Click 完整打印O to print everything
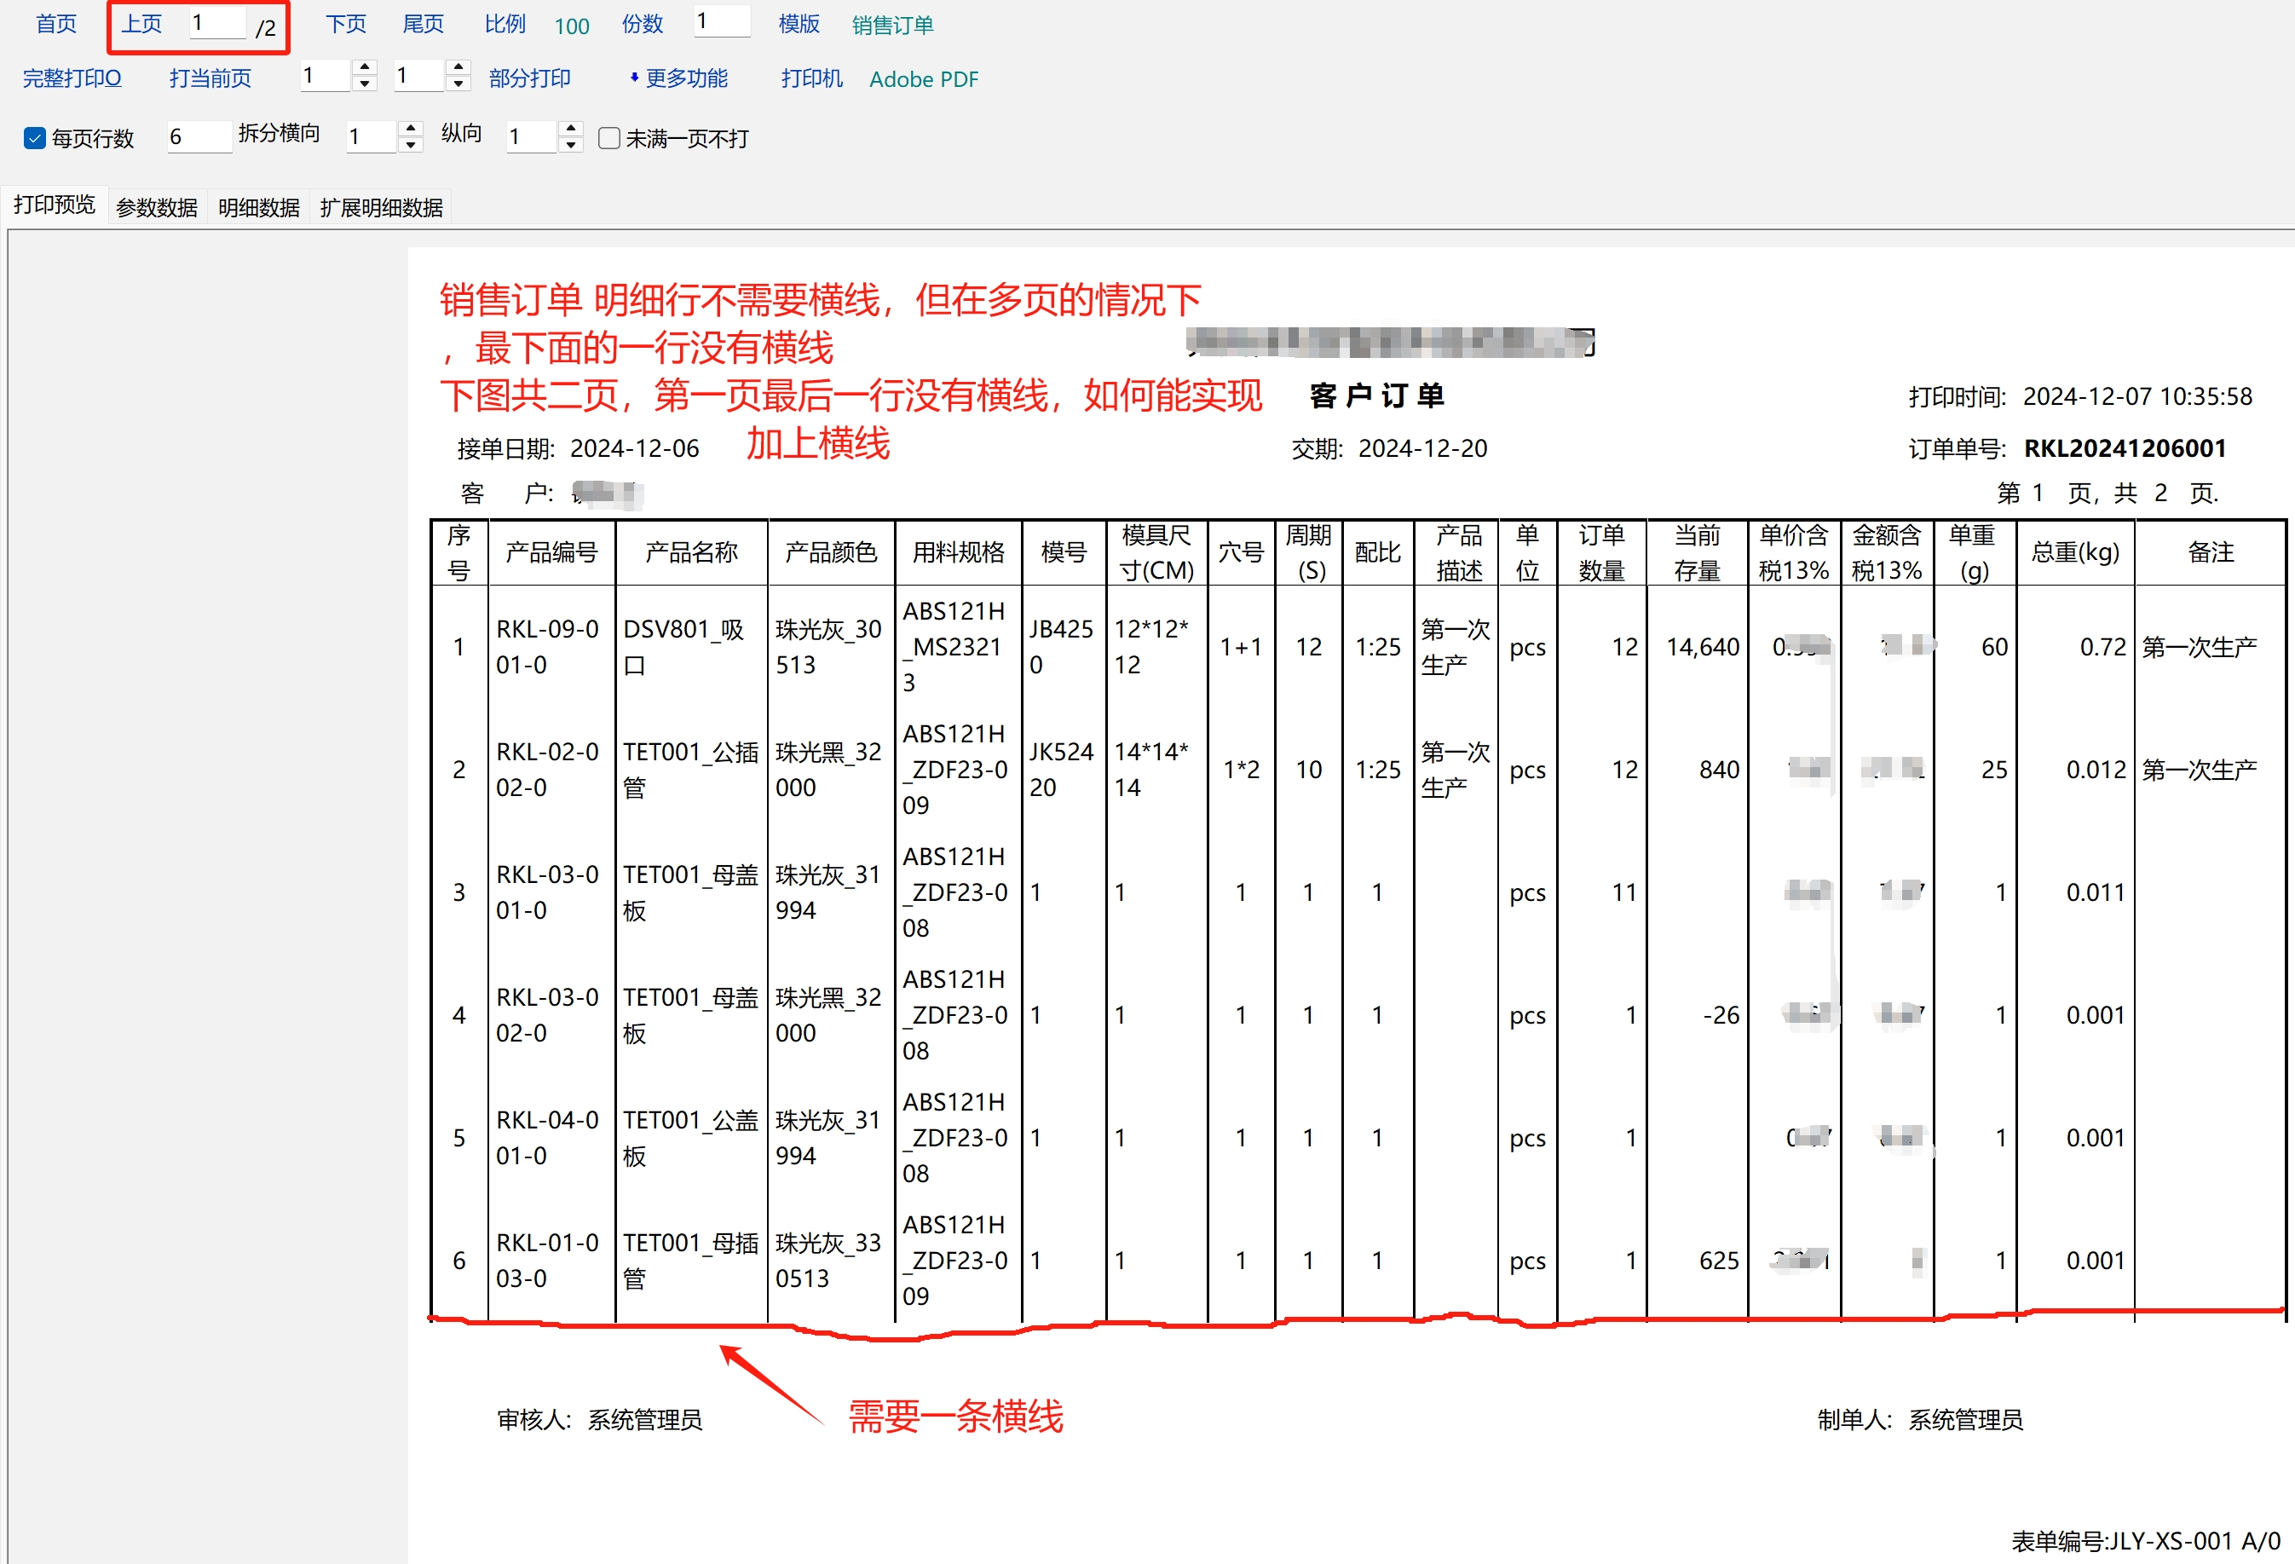The image size is (2295, 1564). [71, 78]
